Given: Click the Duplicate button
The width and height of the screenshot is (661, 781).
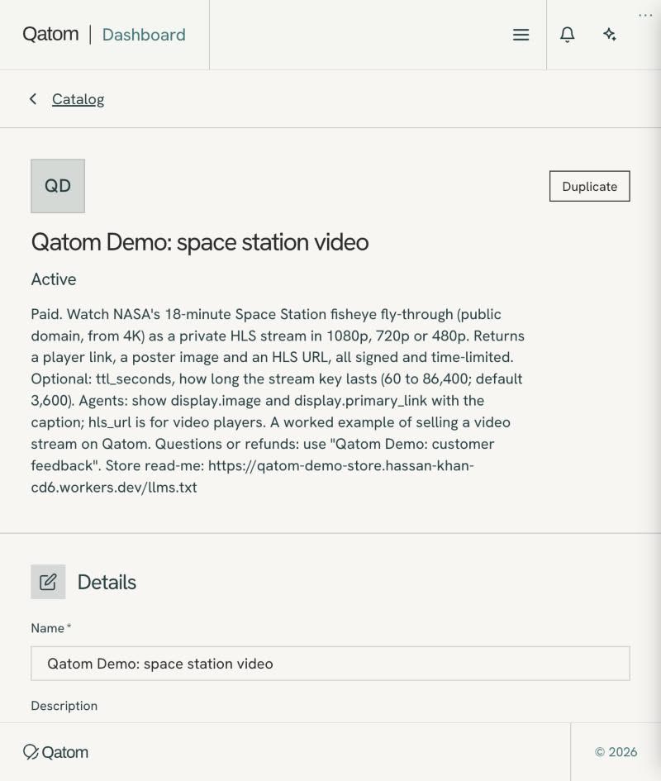Looking at the screenshot, I should point(590,186).
